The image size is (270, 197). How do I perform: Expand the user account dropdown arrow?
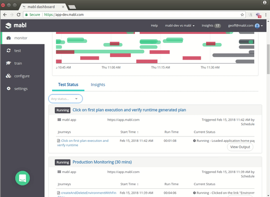point(262,26)
